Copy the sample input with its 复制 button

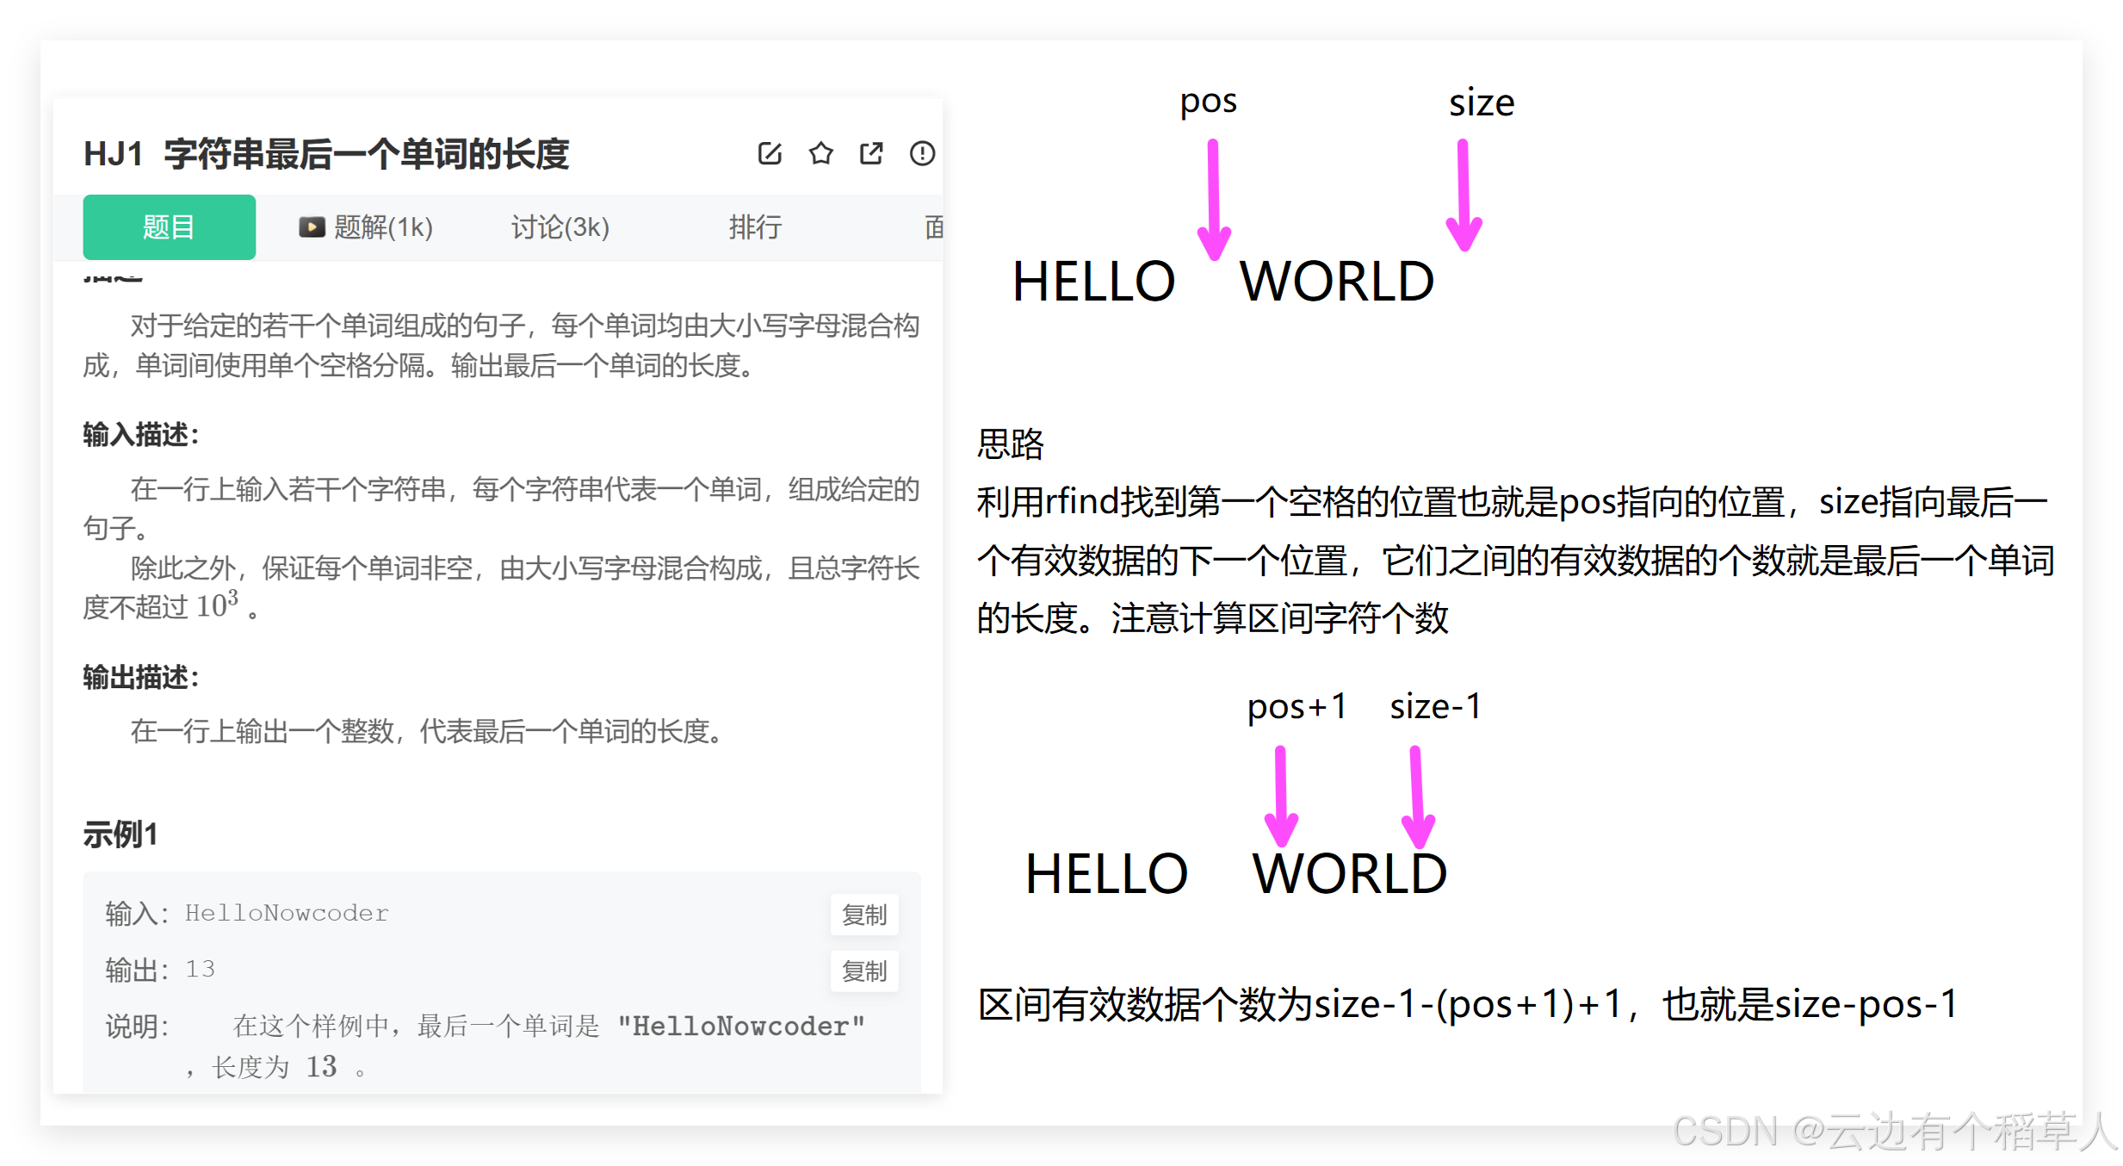tap(863, 915)
